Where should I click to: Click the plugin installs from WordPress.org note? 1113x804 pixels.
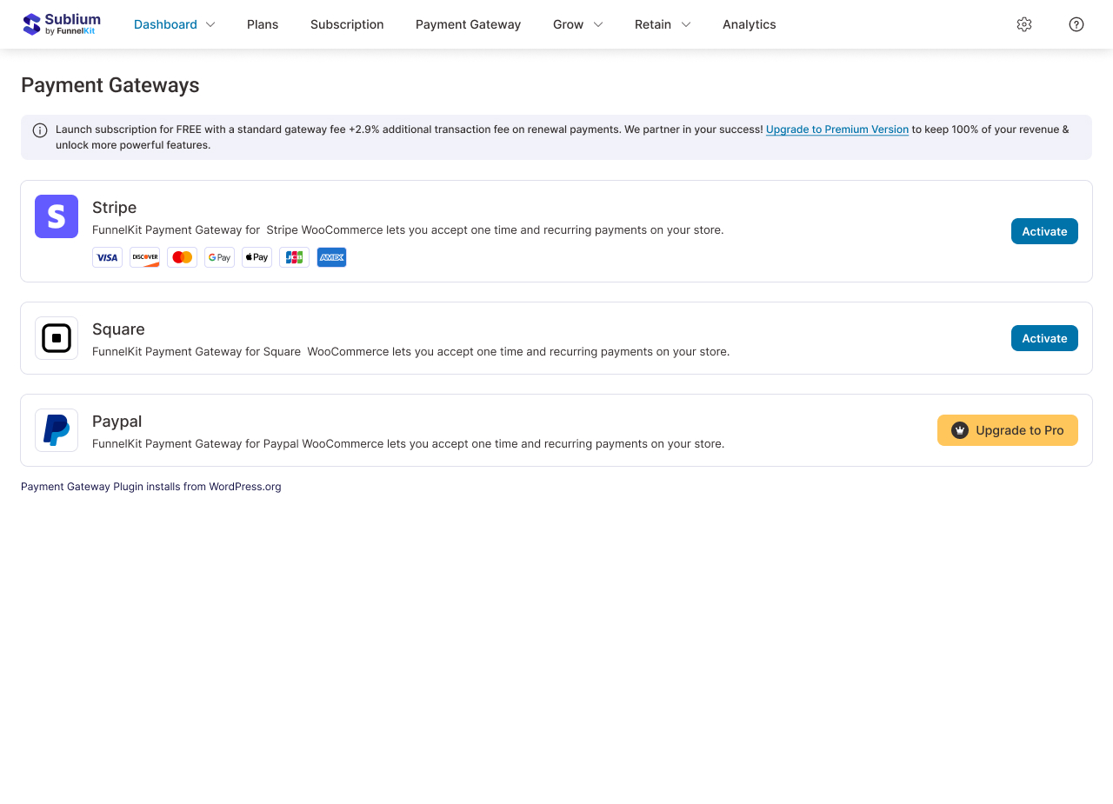pyautogui.click(x=151, y=487)
